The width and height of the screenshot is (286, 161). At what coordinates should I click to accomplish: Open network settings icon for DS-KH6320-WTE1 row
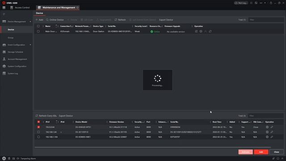pyautogui.click(x=267, y=127)
